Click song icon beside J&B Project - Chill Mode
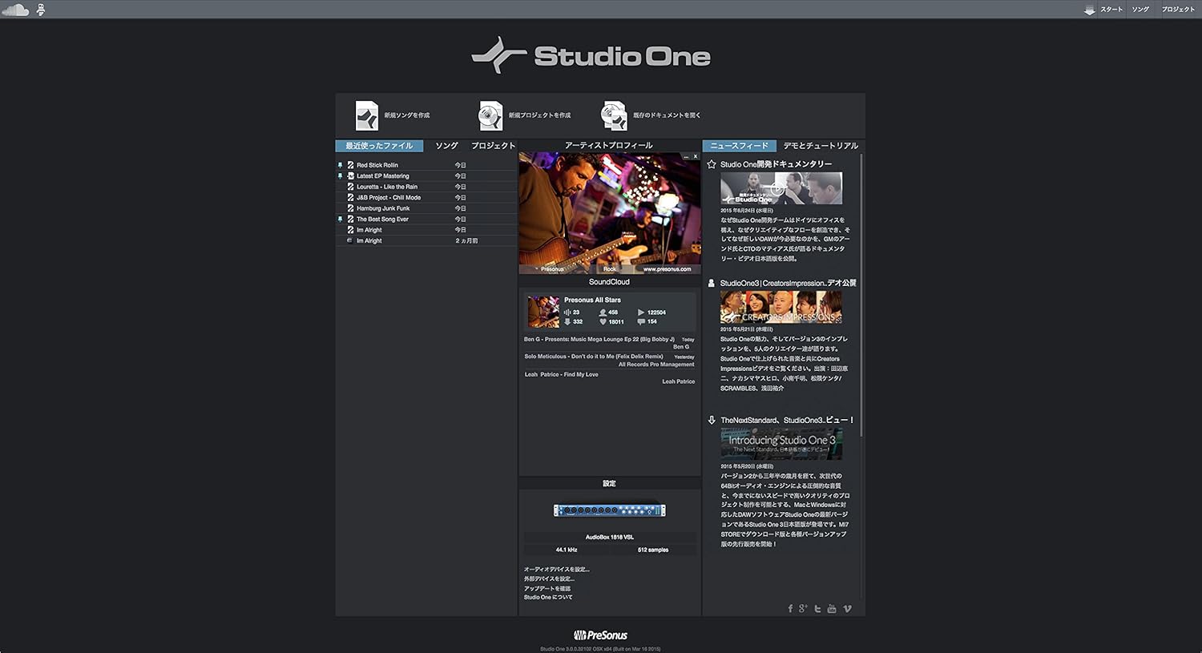Image resolution: width=1202 pixels, height=653 pixels. tap(350, 197)
